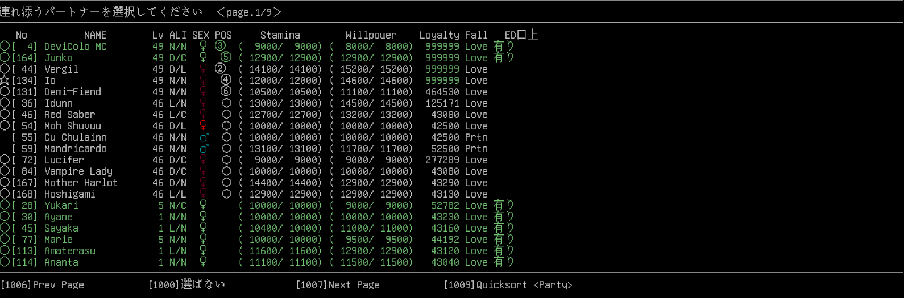Click stamina 14400/14400 for Mother Harlot

[280, 183]
